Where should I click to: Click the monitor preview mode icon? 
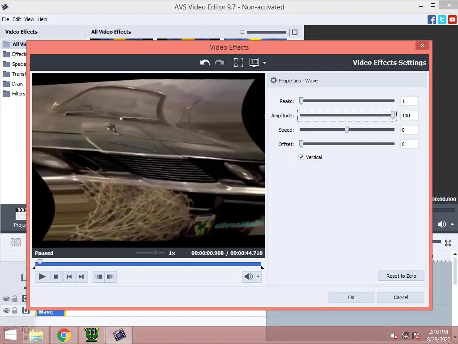click(254, 63)
